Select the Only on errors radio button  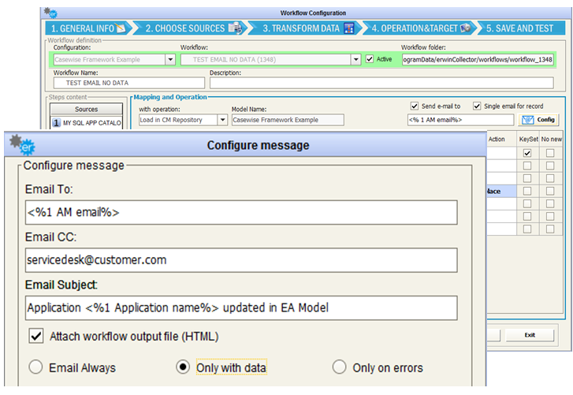pos(339,367)
